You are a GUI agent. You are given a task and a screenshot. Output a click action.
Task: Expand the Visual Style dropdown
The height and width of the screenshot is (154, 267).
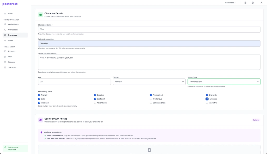coord(224,82)
